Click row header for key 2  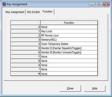coord(25,35)
